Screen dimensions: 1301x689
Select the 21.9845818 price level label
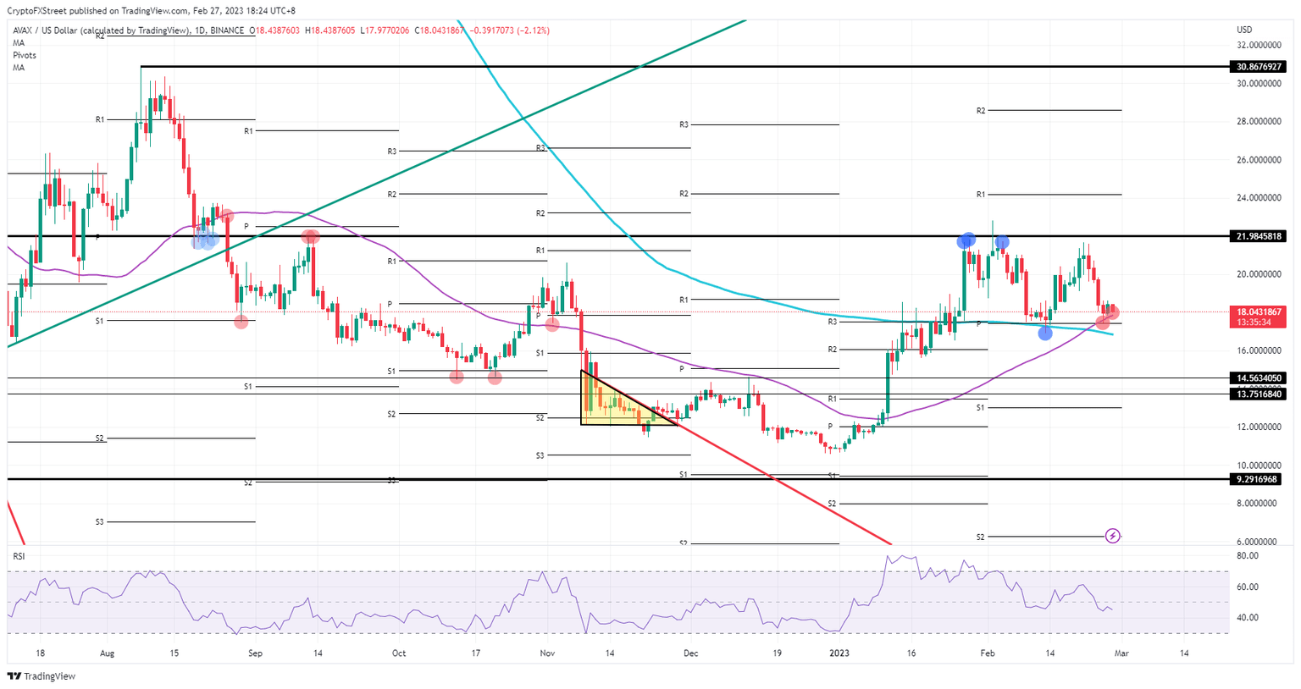coord(1259,235)
